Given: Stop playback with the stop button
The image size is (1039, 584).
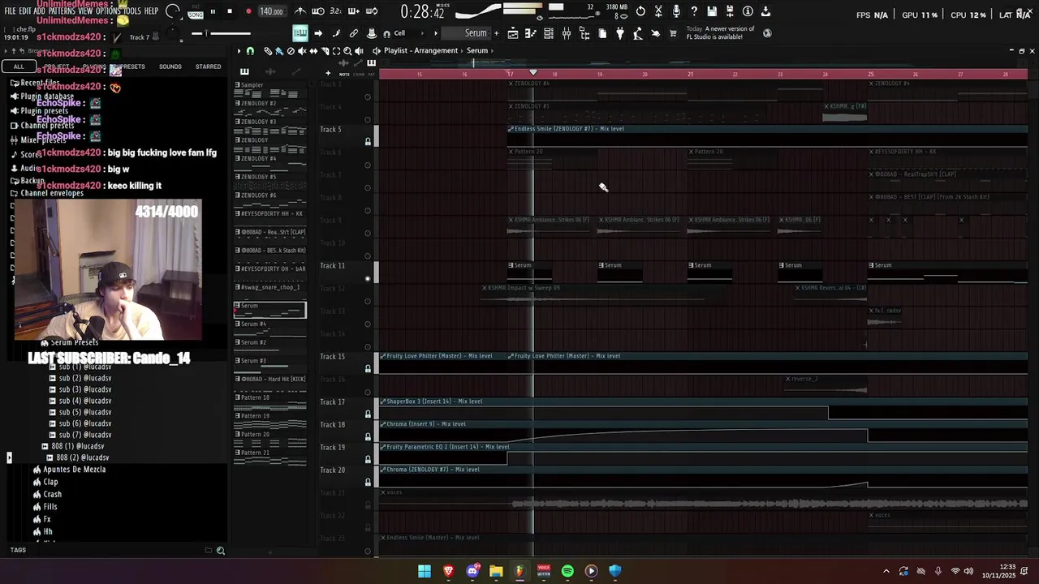Looking at the screenshot, I should (x=230, y=11).
